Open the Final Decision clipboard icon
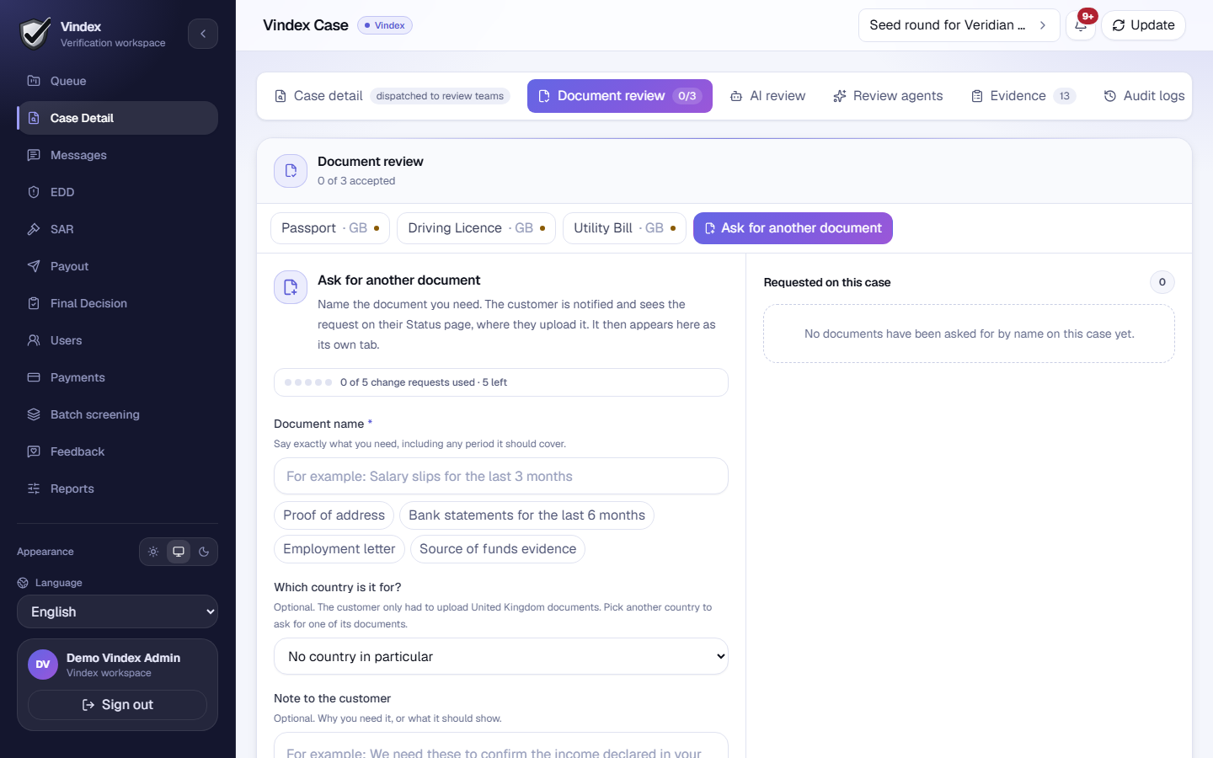Image resolution: width=1213 pixels, height=758 pixels. 34,303
